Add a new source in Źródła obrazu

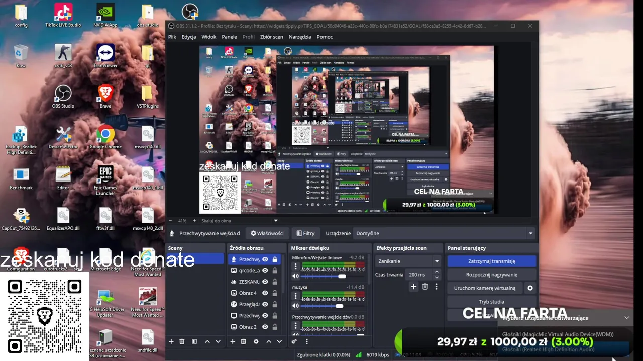tap(233, 341)
